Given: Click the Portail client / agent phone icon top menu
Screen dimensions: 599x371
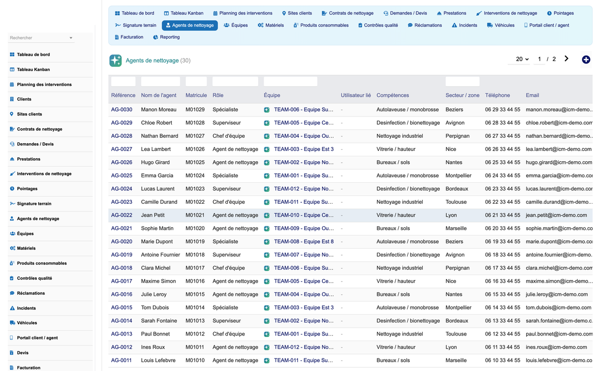Looking at the screenshot, I should pyautogui.click(x=526, y=25).
